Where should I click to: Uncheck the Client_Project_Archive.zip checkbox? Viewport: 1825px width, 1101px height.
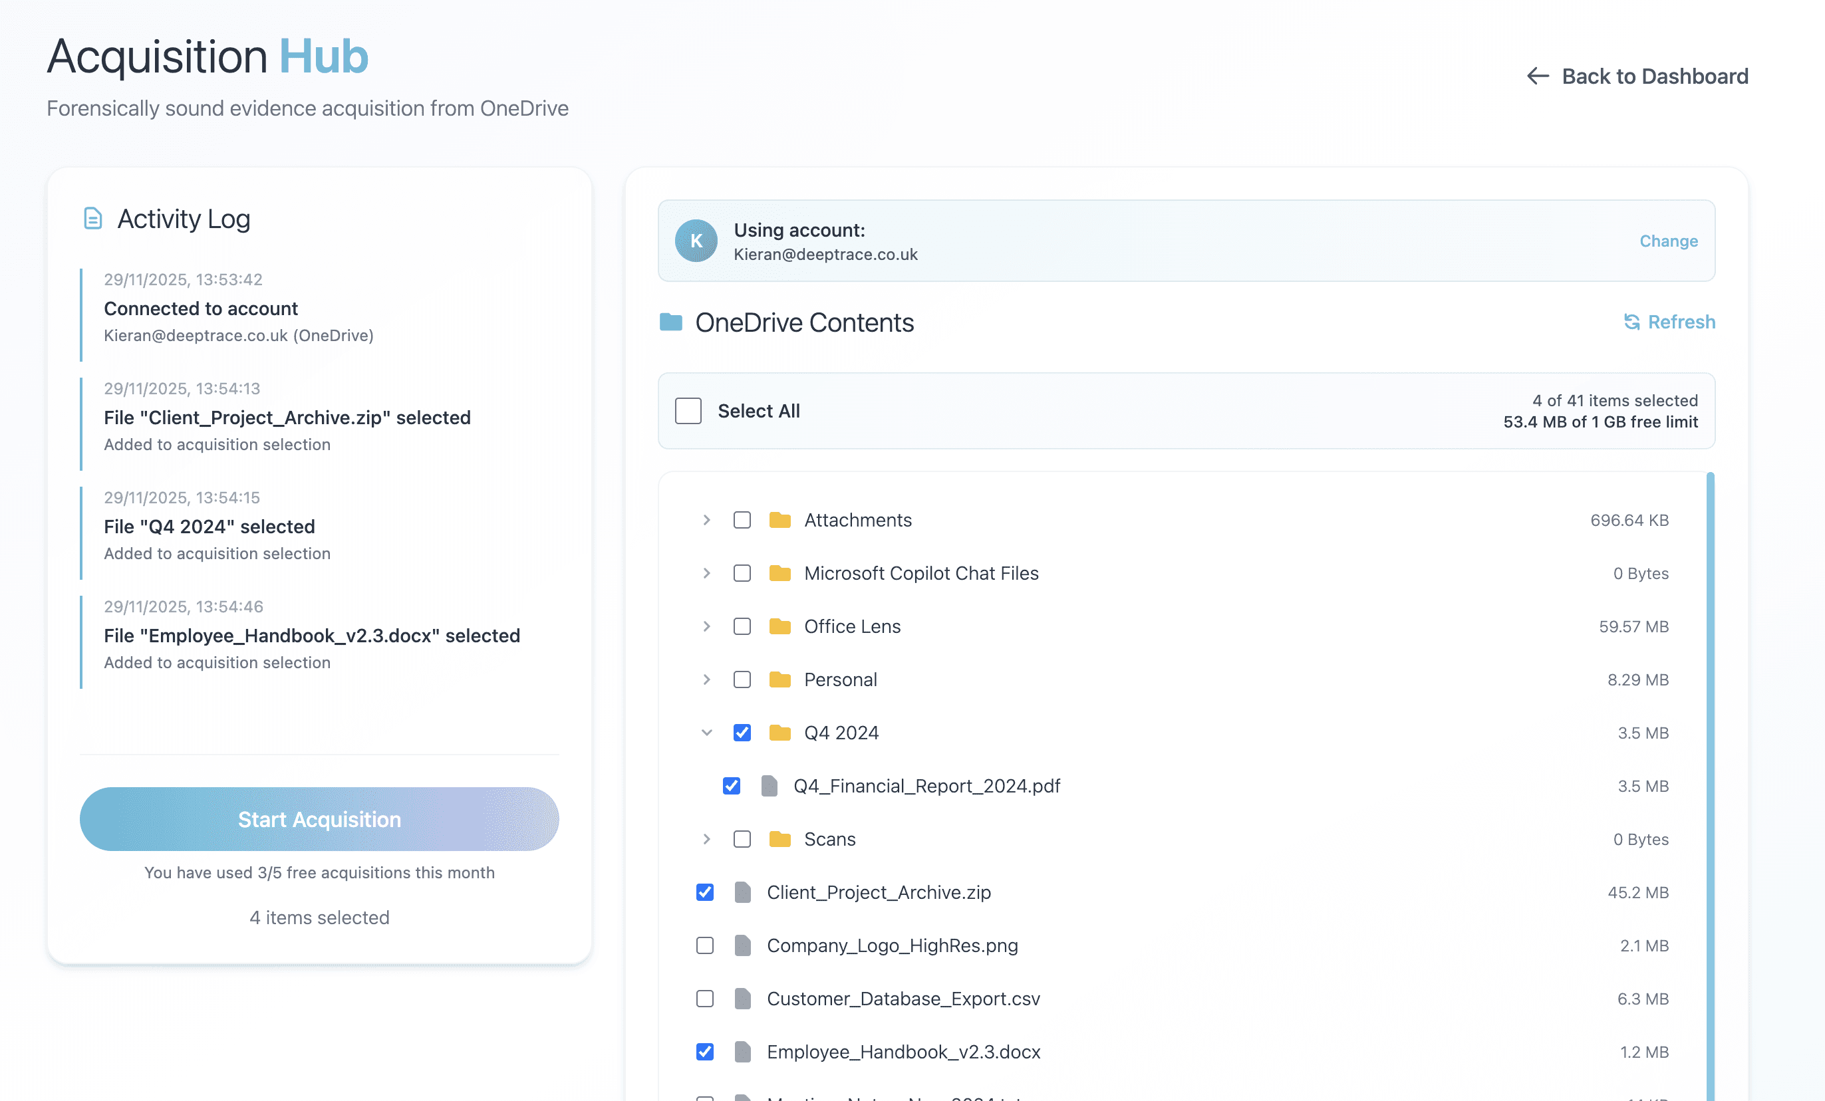pos(704,892)
